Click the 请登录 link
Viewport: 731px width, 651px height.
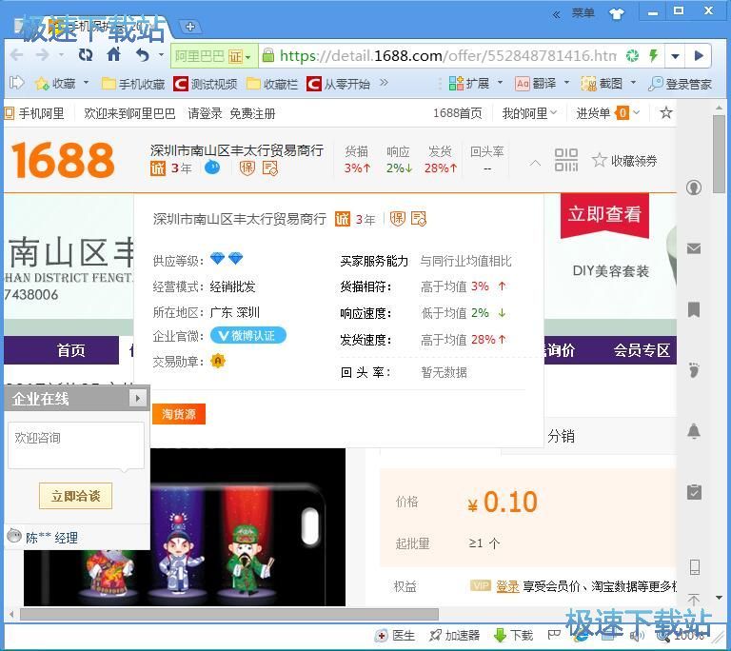click(x=205, y=113)
